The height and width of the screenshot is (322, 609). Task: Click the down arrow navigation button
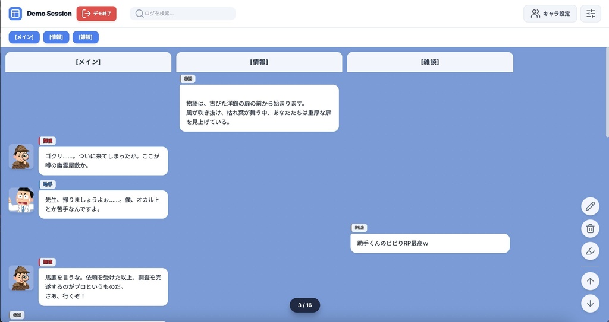coord(590,304)
